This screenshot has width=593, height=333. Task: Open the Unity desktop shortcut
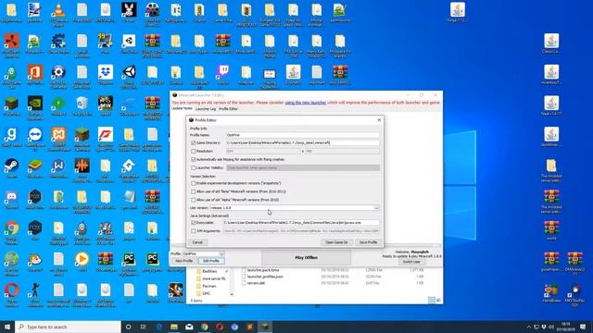pos(129,72)
